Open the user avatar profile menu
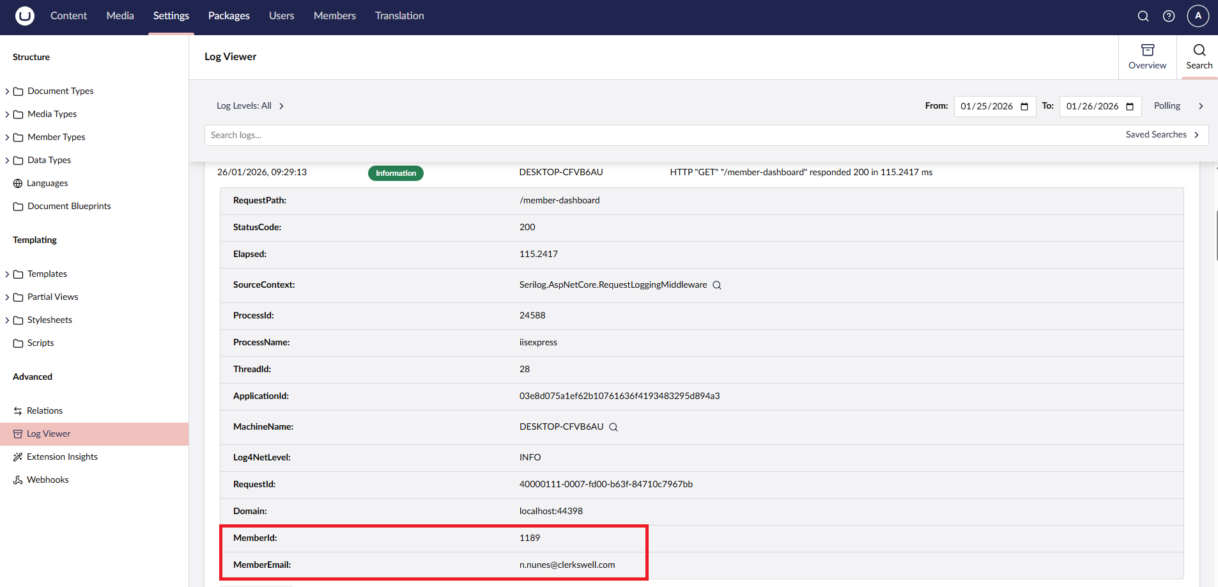Image resolution: width=1218 pixels, height=587 pixels. click(1198, 16)
